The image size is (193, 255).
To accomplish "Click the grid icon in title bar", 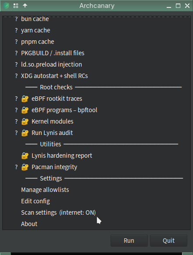I will 16,6.
